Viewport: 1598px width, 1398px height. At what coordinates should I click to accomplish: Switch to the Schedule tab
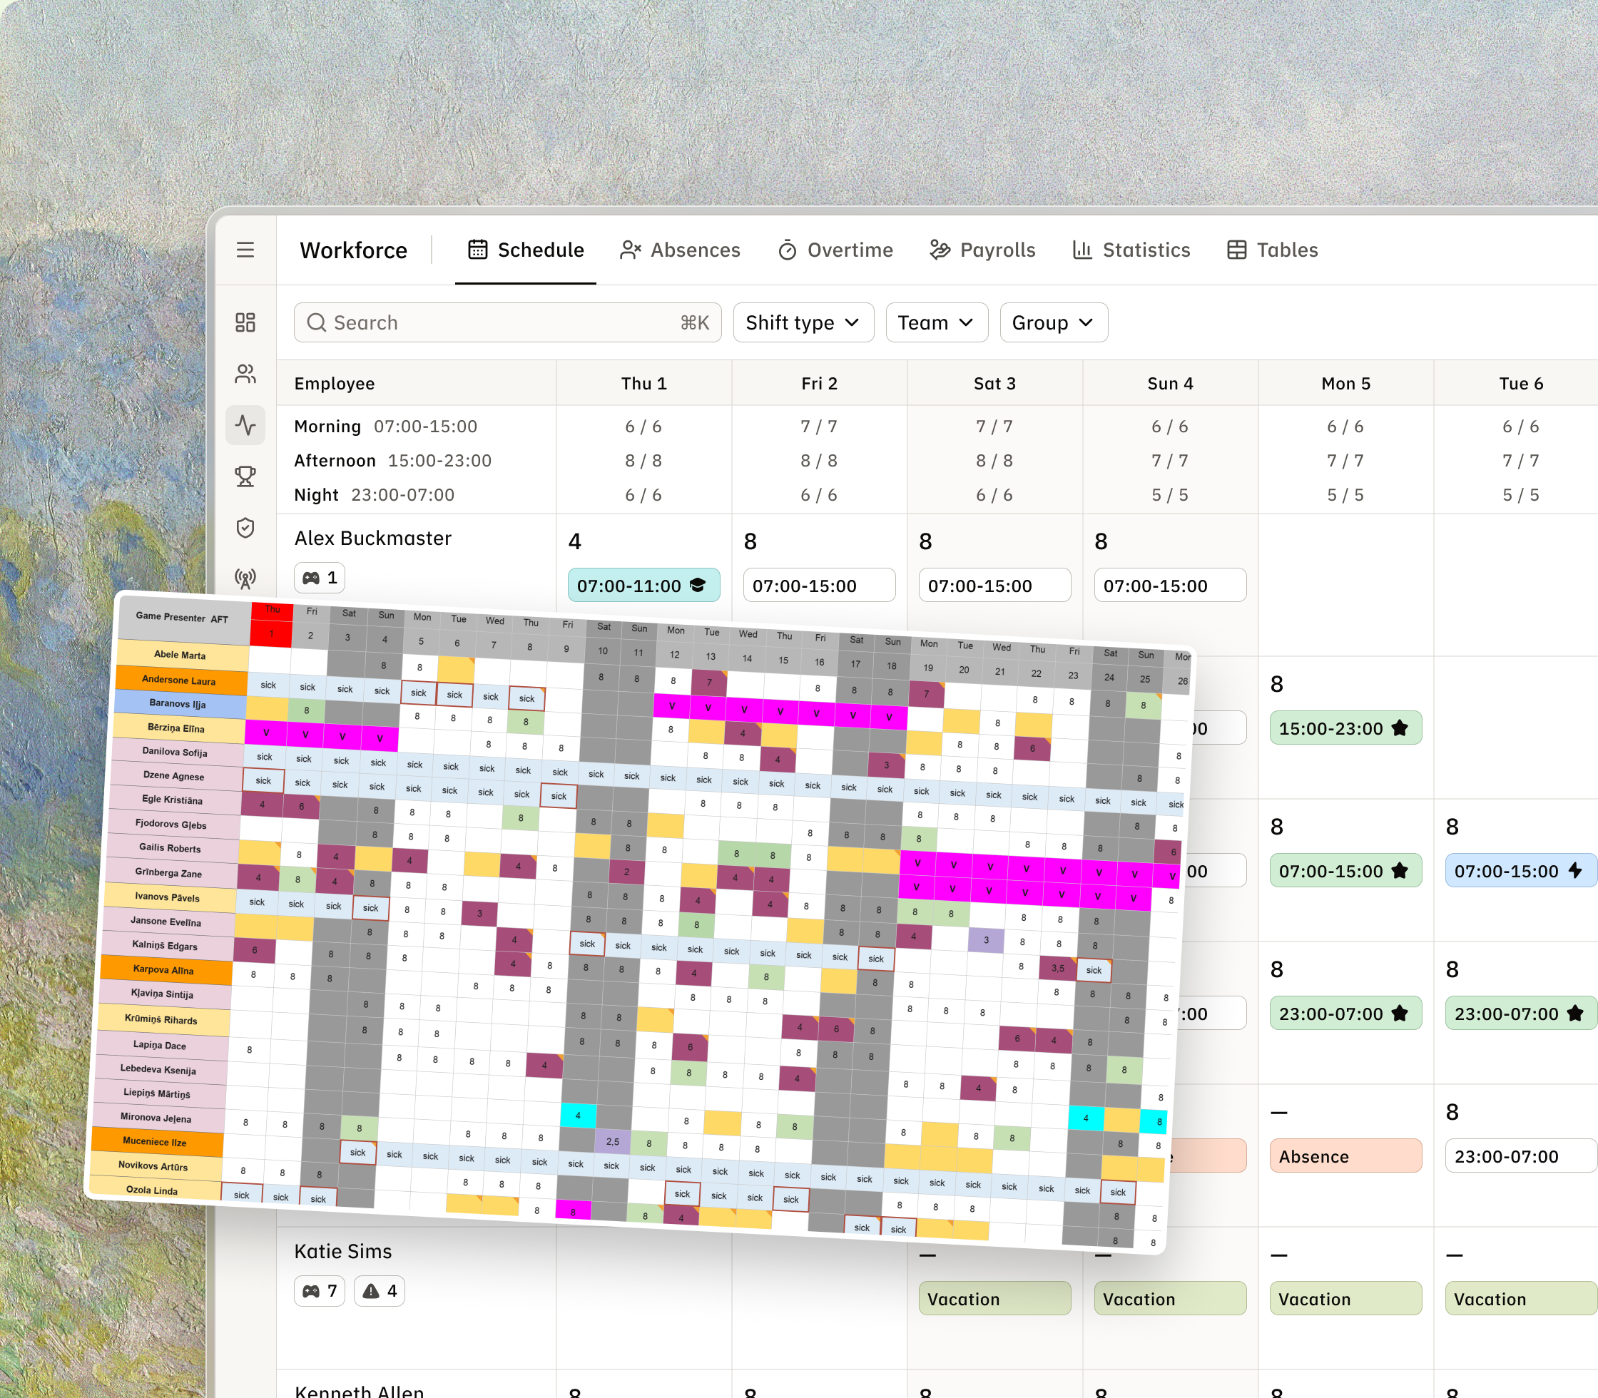coord(525,250)
